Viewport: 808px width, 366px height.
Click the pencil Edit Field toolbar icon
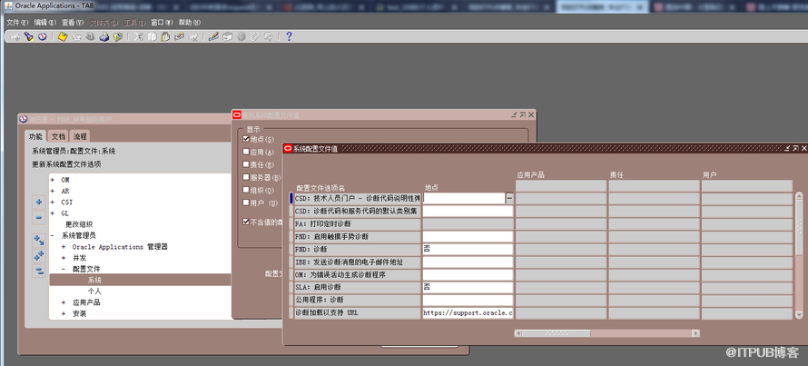(213, 37)
